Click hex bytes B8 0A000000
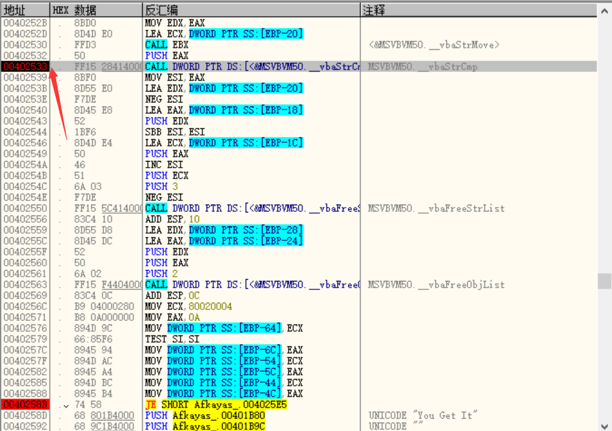Screen dimensions: 612x431 (x=104, y=317)
